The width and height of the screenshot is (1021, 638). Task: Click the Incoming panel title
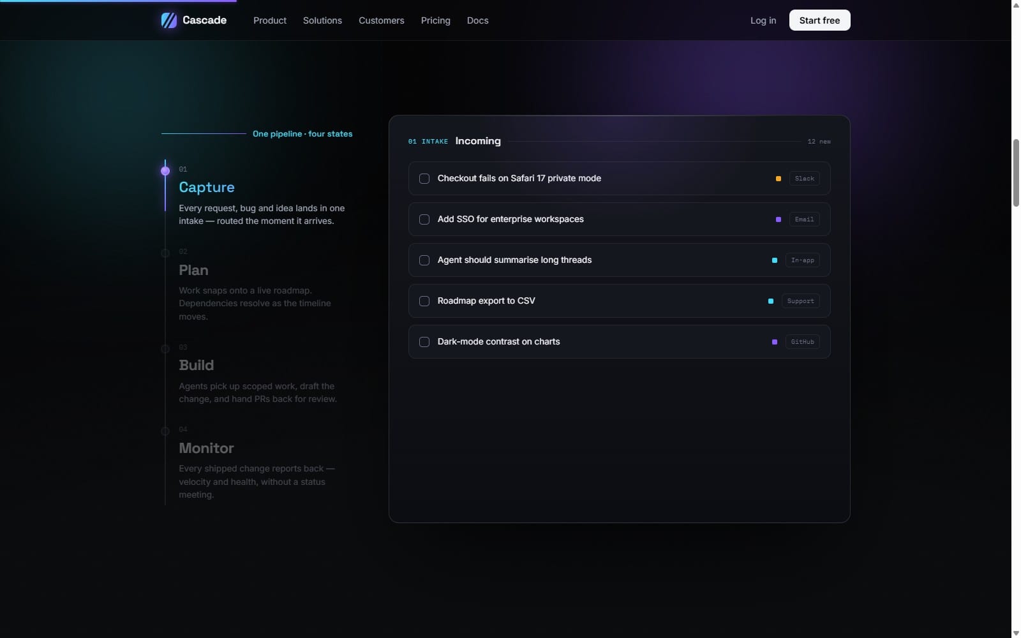click(478, 141)
